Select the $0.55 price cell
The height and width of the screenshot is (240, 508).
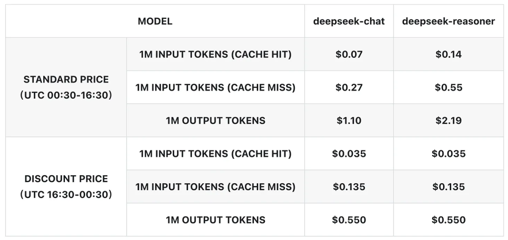448,87
